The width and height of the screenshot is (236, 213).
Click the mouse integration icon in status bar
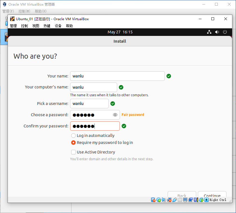[x=201, y=200]
